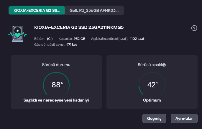Click the drive health heartbeat icon
The width and height of the screenshot is (202, 129).
point(17,34)
